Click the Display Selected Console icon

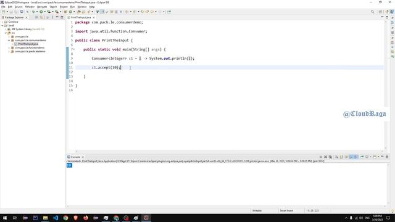tap(367, 157)
